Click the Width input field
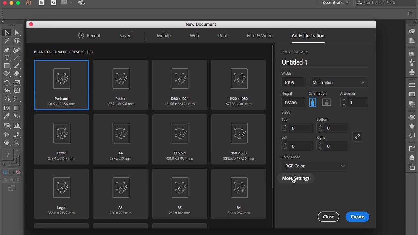 (293, 83)
